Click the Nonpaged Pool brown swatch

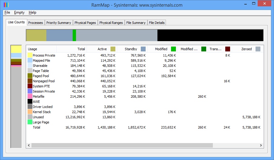tap(30, 81)
